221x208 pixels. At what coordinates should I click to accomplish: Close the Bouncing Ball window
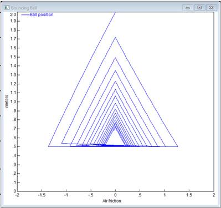tap(212, 8)
